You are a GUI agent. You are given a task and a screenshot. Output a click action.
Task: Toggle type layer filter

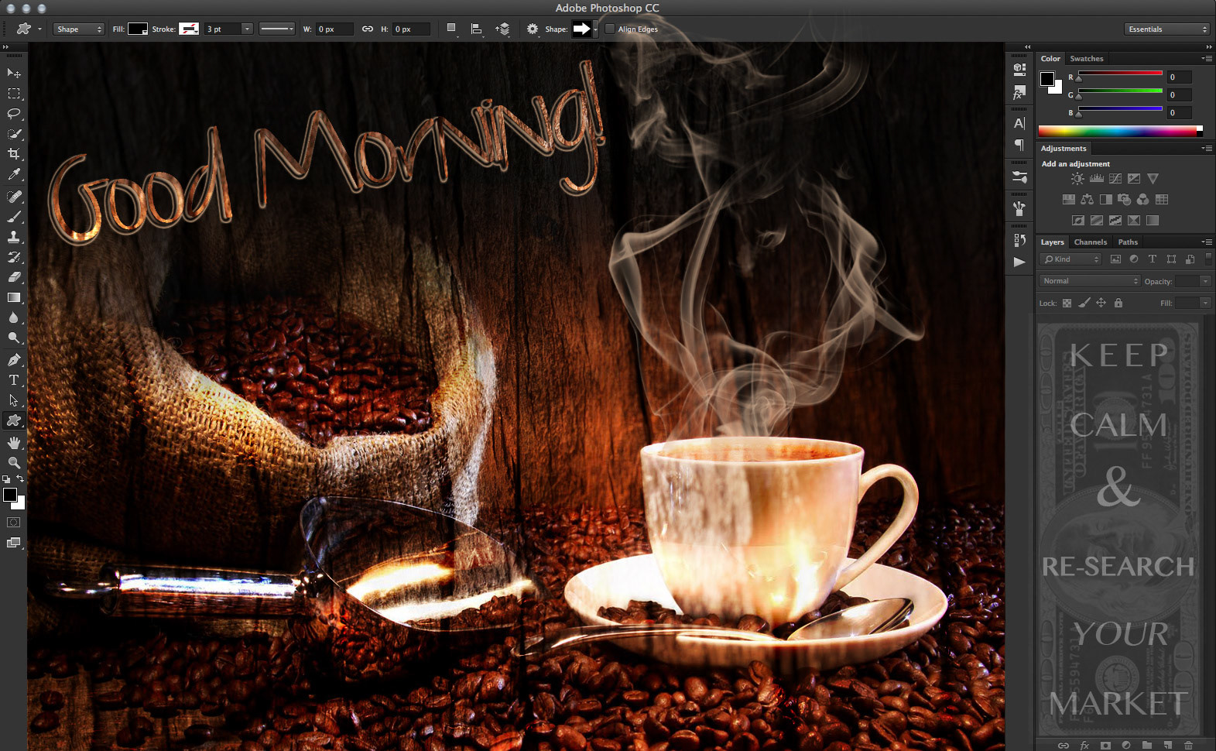(x=1153, y=259)
